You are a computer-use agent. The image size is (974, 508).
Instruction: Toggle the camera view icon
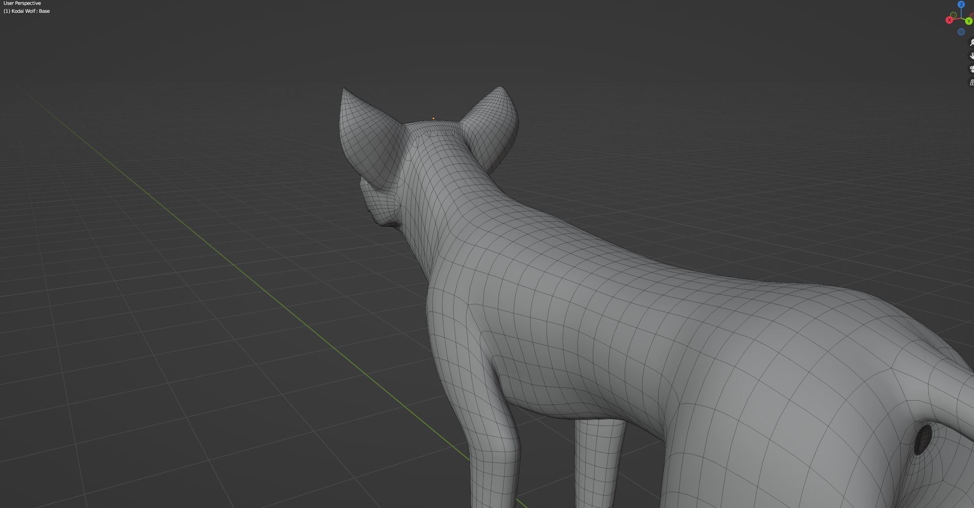click(971, 69)
